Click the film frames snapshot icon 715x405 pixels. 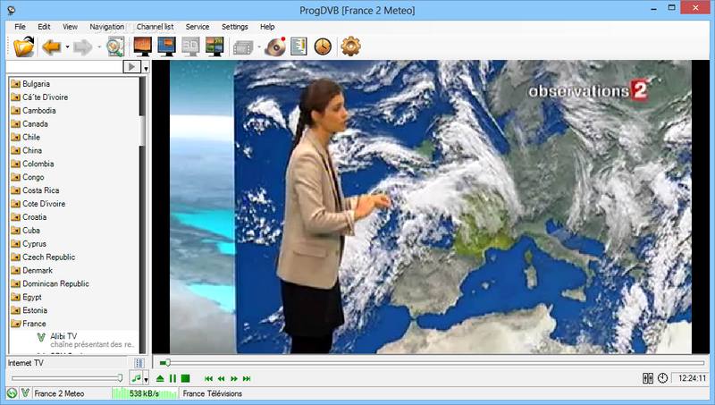(243, 47)
